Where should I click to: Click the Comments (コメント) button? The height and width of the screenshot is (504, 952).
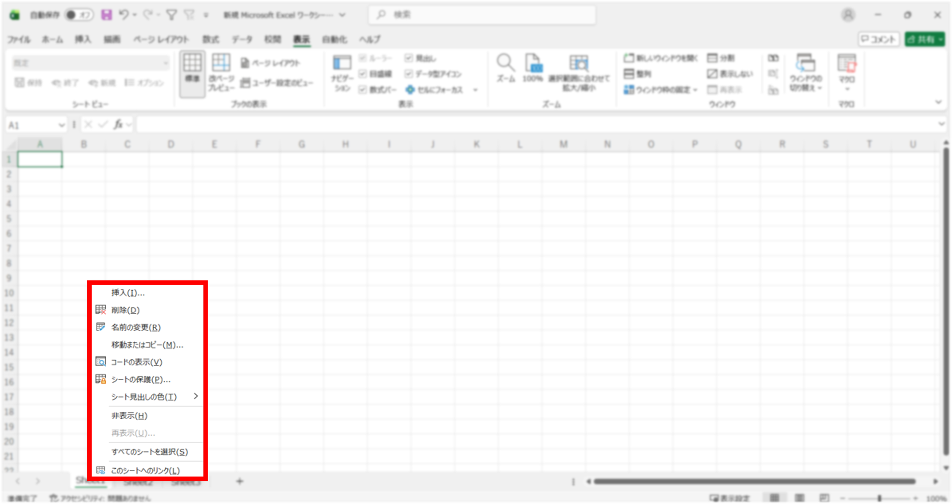pos(879,40)
